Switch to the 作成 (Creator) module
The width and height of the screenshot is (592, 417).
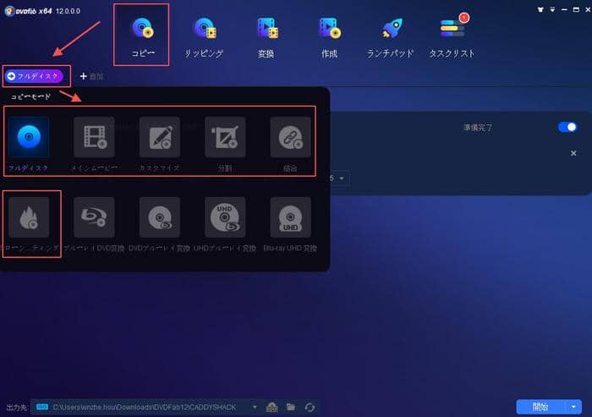[329, 37]
